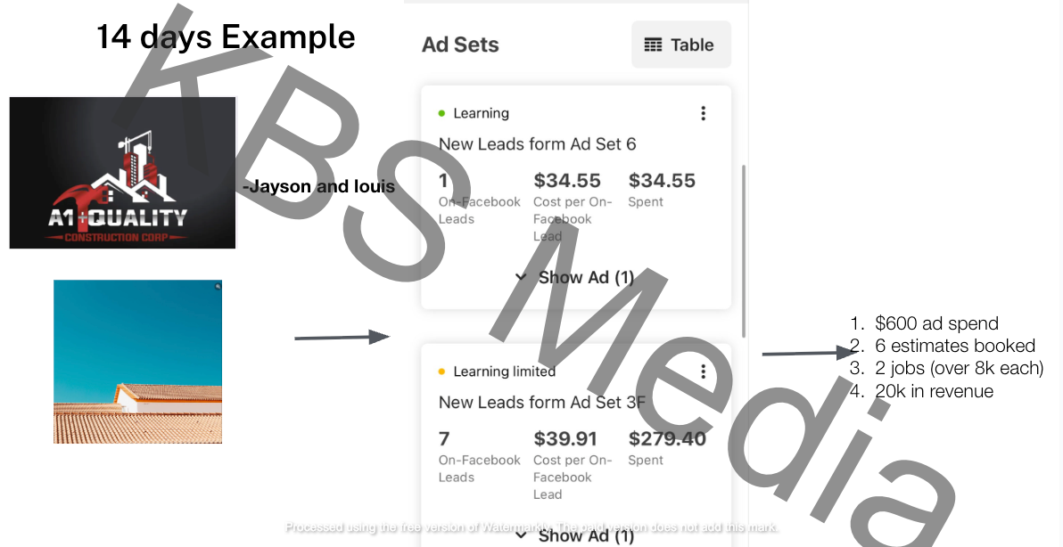This screenshot has height=547, width=1063.
Task: Open New Leads form Ad Set 3F title
Action: click(541, 403)
